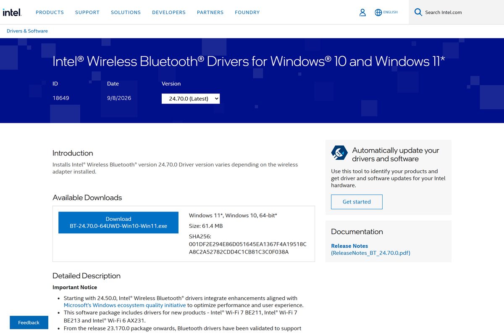Click the Important Notice label
Screen dimensions: 504x333
coord(75,288)
